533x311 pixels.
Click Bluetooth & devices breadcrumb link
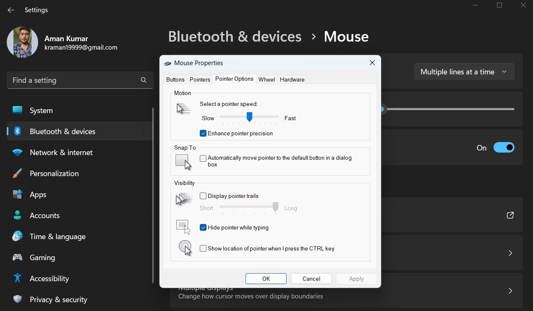pyautogui.click(x=235, y=37)
